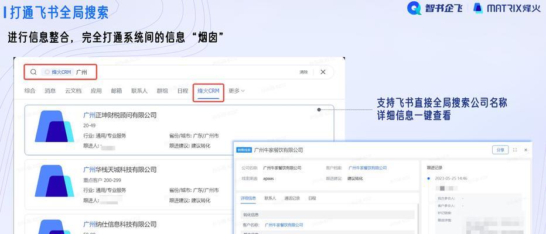Expand detail panel with fullscreen icon

(515, 150)
